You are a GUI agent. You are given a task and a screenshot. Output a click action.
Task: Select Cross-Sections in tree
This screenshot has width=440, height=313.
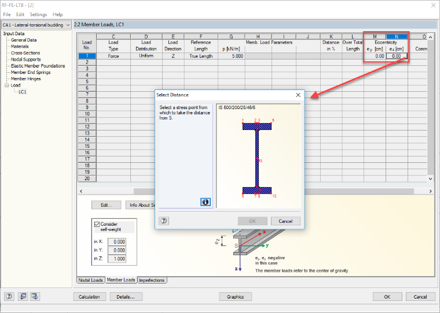click(25, 53)
